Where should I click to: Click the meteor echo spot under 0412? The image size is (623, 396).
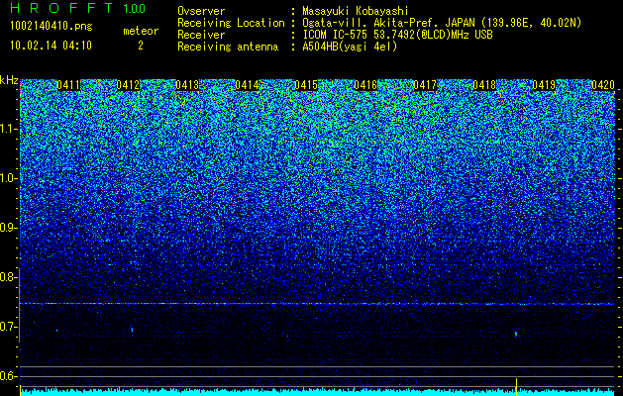click(x=132, y=329)
